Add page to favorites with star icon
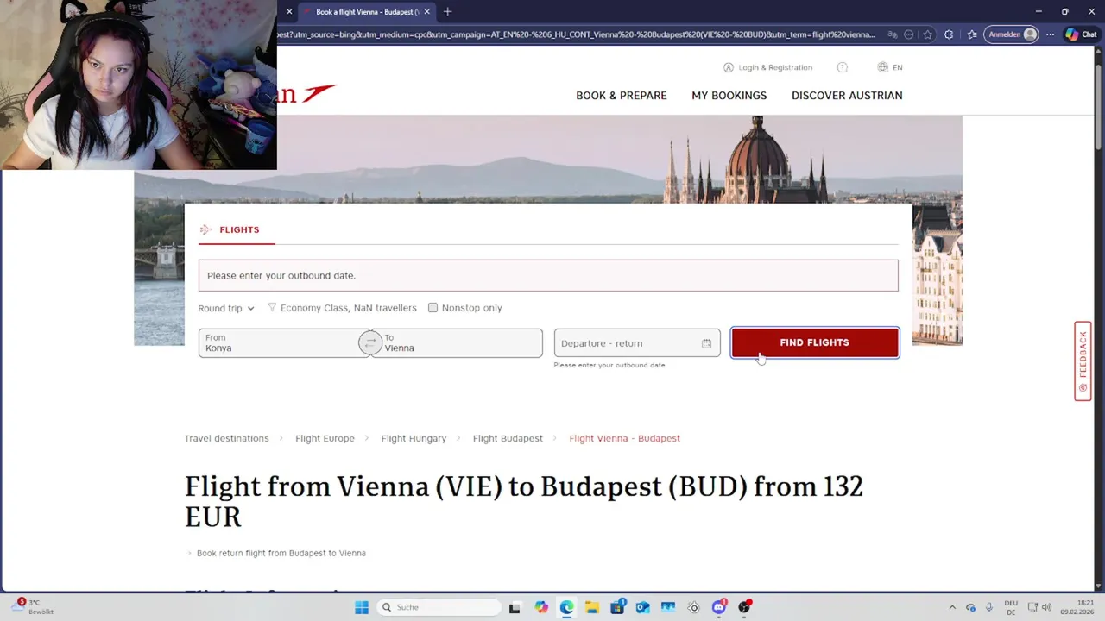Image resolution: width=1105 pixels, height=621 pixels. tap(927, 34)
